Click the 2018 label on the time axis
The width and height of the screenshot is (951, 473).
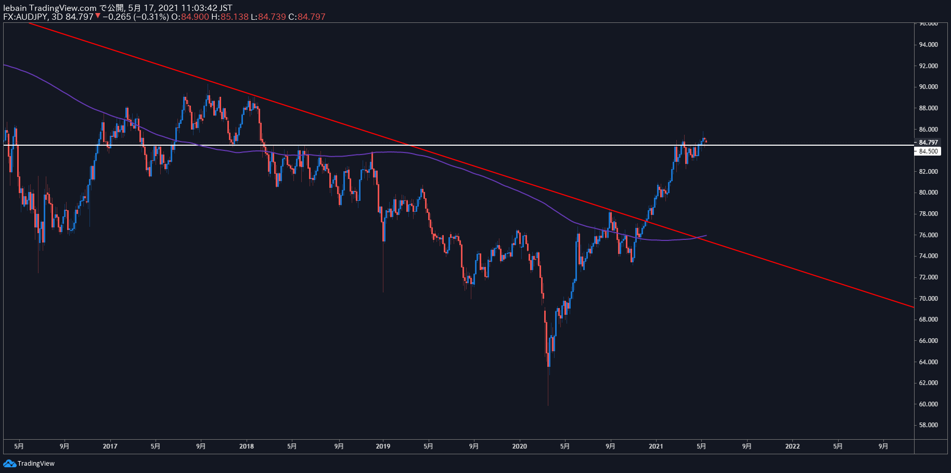pos(247,446)
